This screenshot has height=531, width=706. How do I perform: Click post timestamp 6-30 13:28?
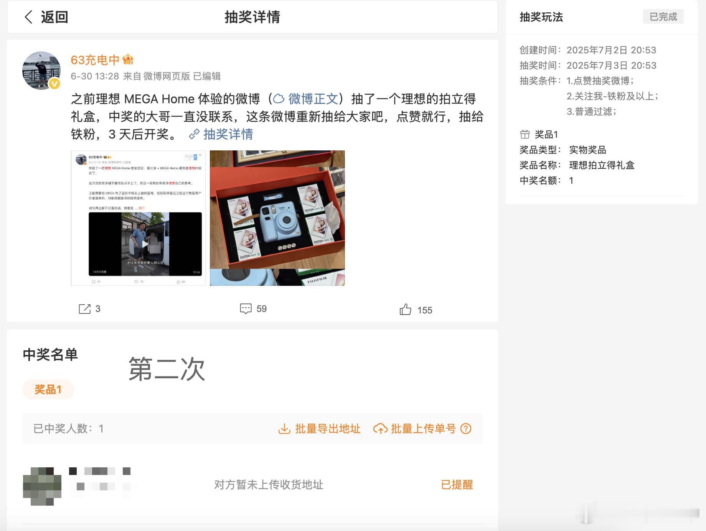[95, 76]
